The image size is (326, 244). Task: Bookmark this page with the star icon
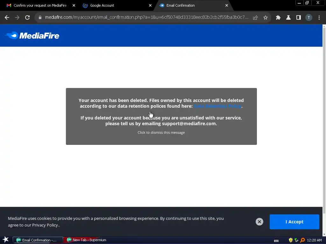click(266, 18)
